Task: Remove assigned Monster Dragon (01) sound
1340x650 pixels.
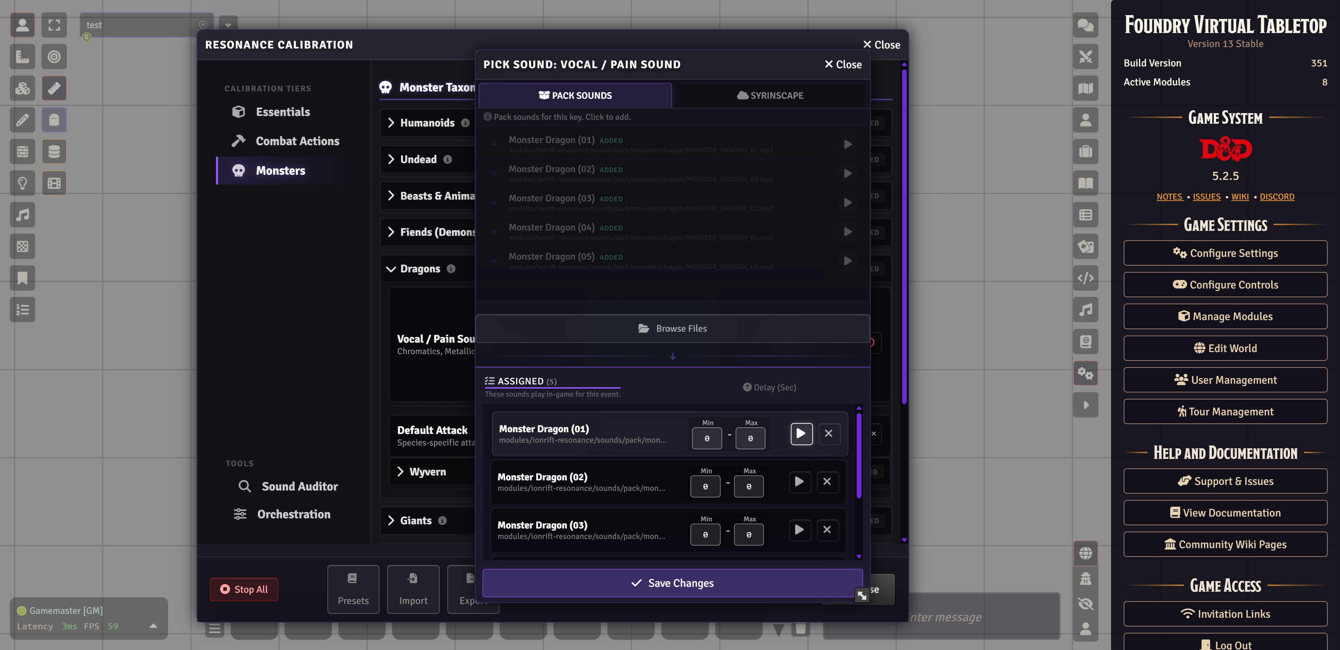Action: point(829,433)
